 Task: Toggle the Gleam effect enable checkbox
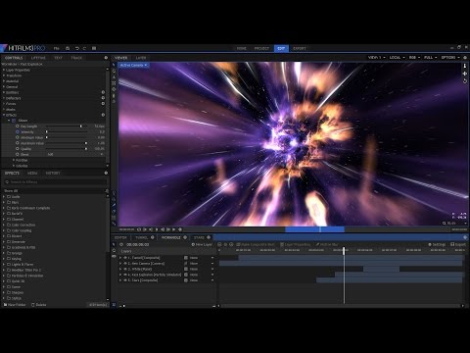coord(14,121)
